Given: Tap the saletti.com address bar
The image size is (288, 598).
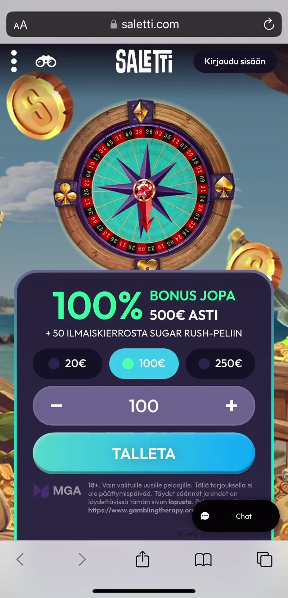Looking at the screenshot, I should tap(144, 24).
